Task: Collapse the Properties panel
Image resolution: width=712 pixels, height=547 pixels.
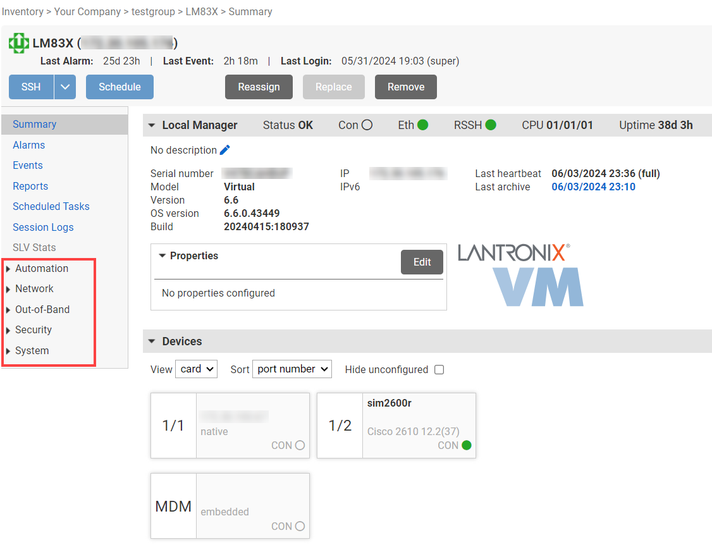Action: (x=162, y=256)
